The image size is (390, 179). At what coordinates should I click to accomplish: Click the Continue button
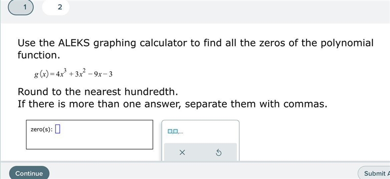pyautogui.click(x=29, y=173)
